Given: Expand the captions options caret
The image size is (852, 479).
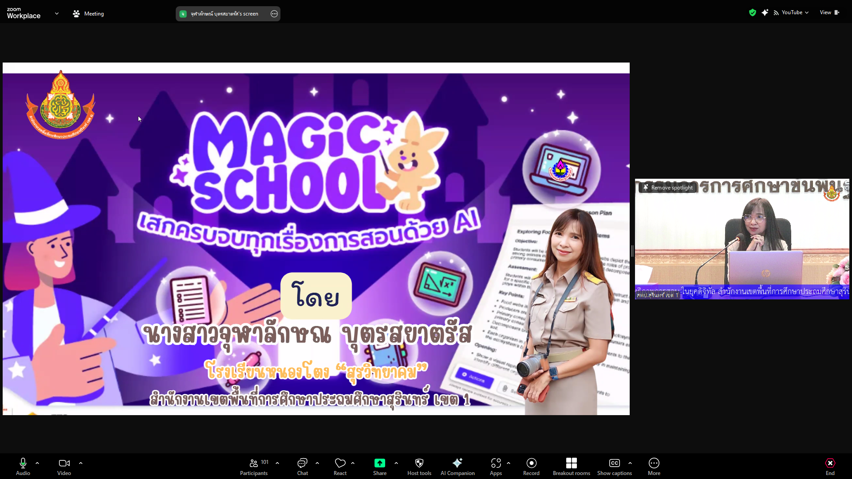Looking at the screenshot, I should click(630, 463).
